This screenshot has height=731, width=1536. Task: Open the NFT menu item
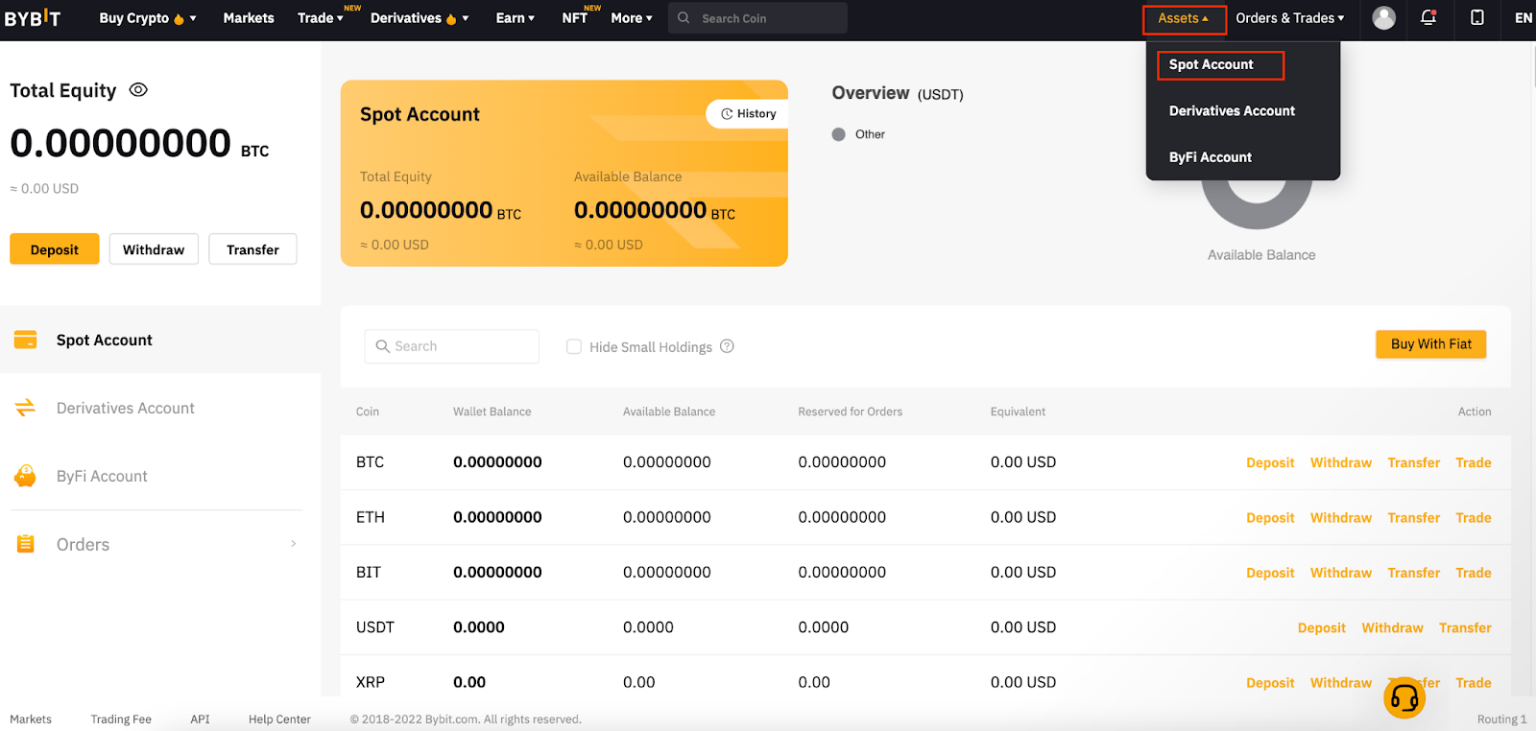(x=575, y=18)
